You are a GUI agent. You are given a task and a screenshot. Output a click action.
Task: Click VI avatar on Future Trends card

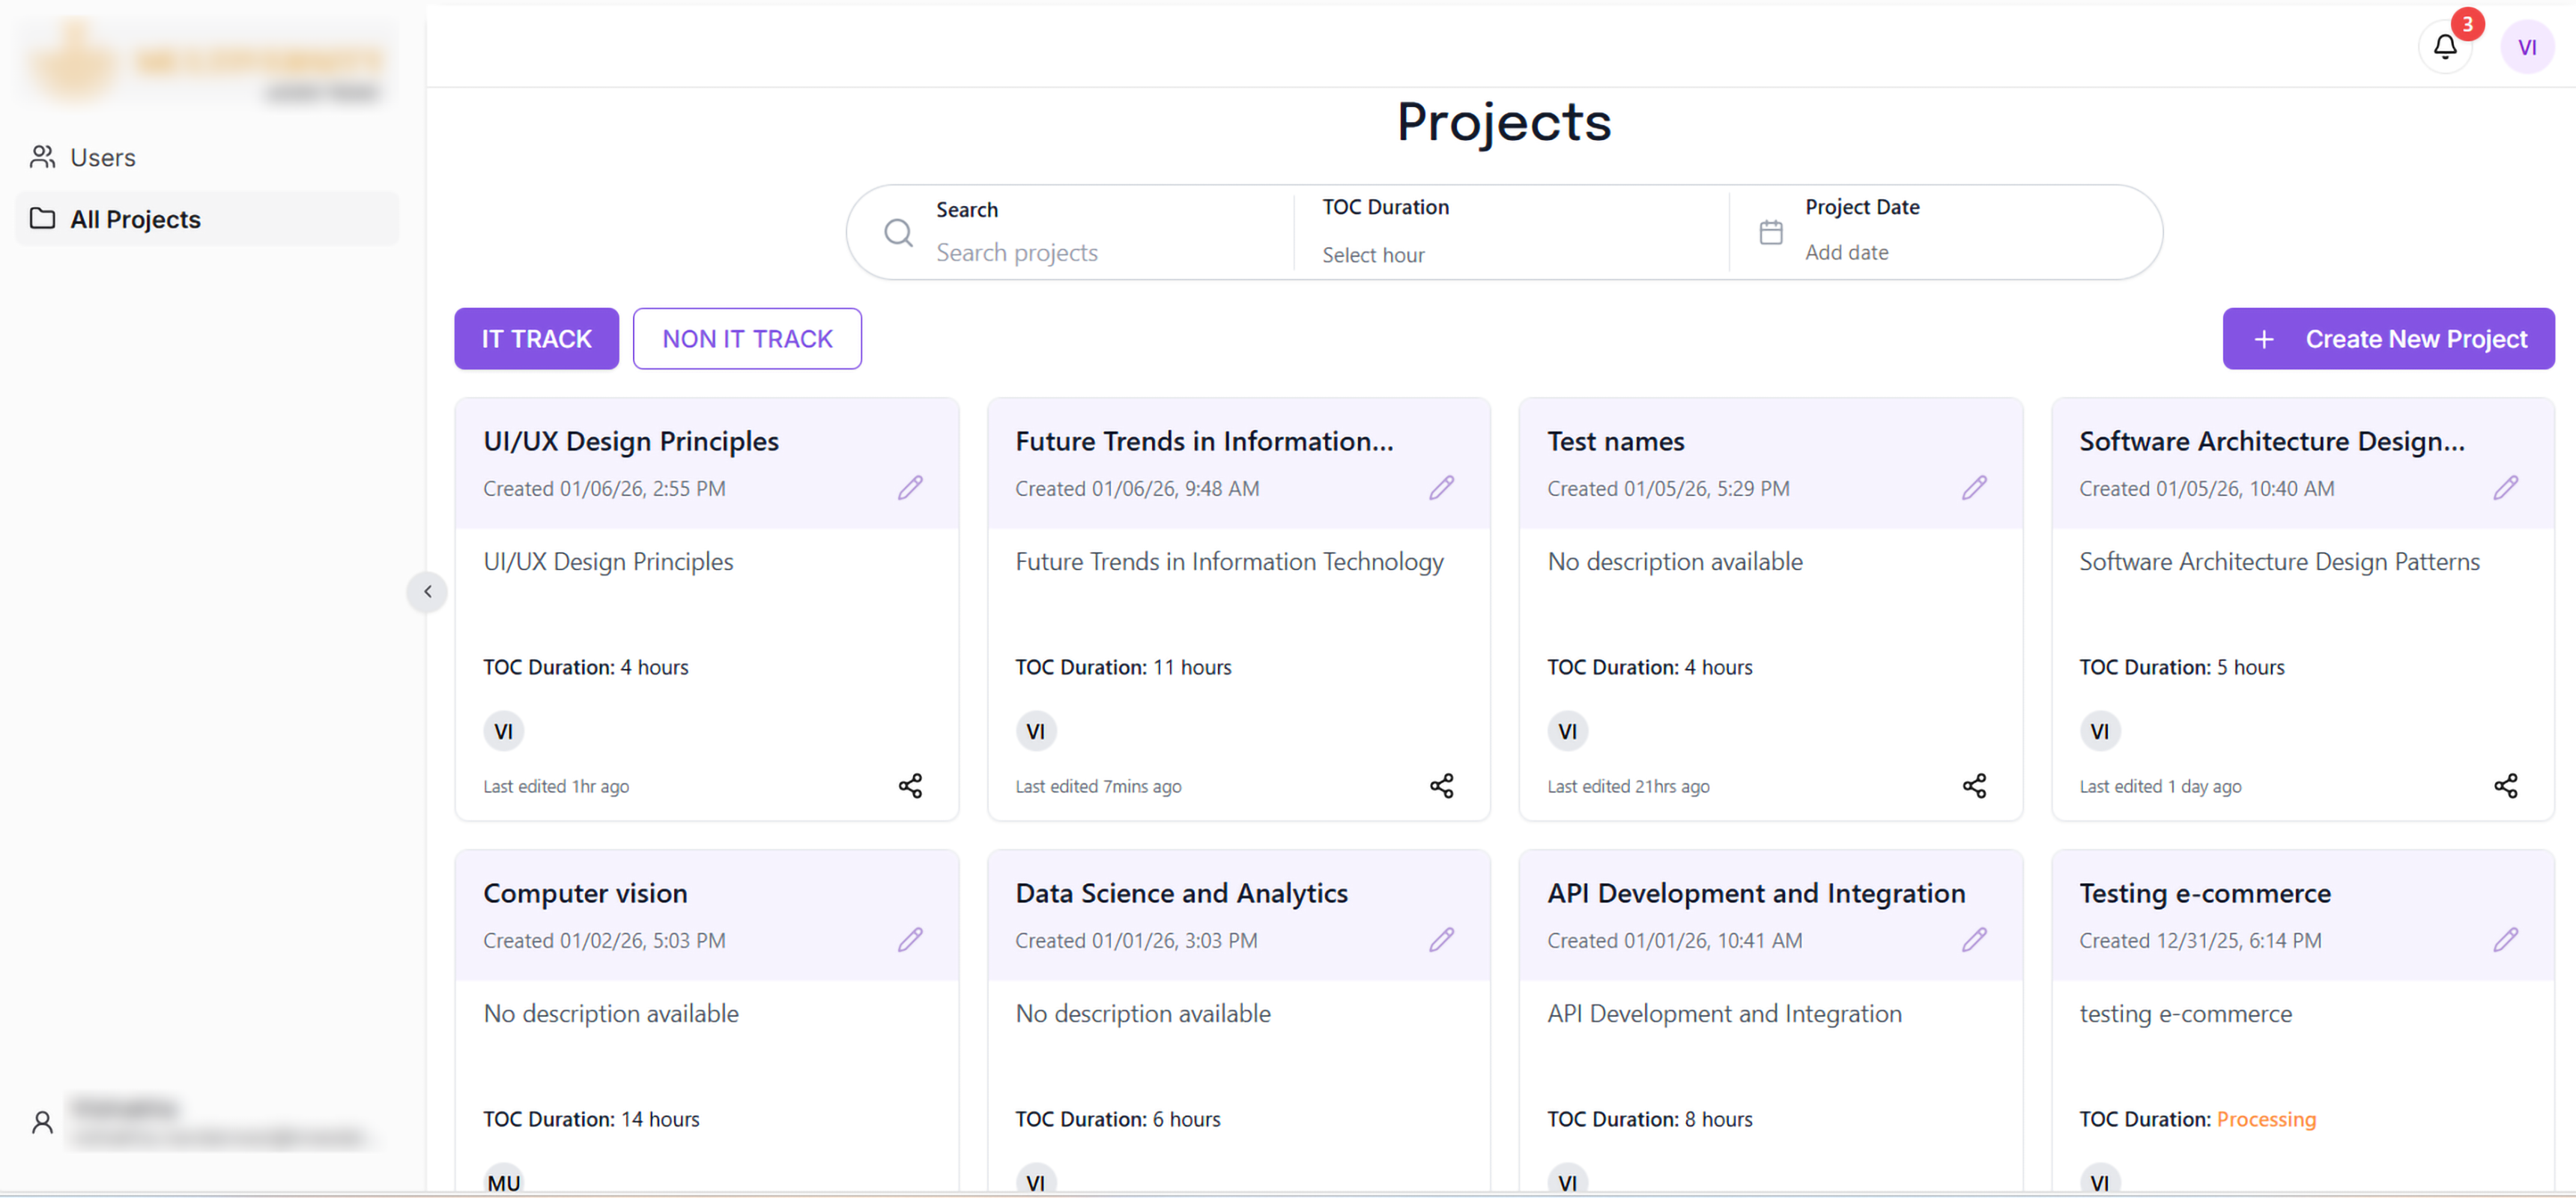point(1035,731)
